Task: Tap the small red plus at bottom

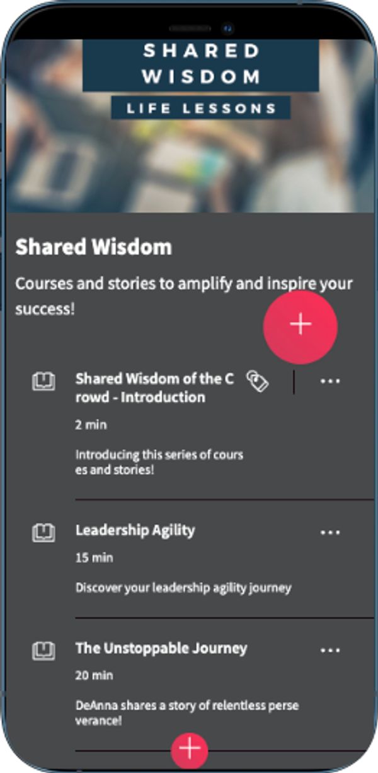Action: coord(189,749)
